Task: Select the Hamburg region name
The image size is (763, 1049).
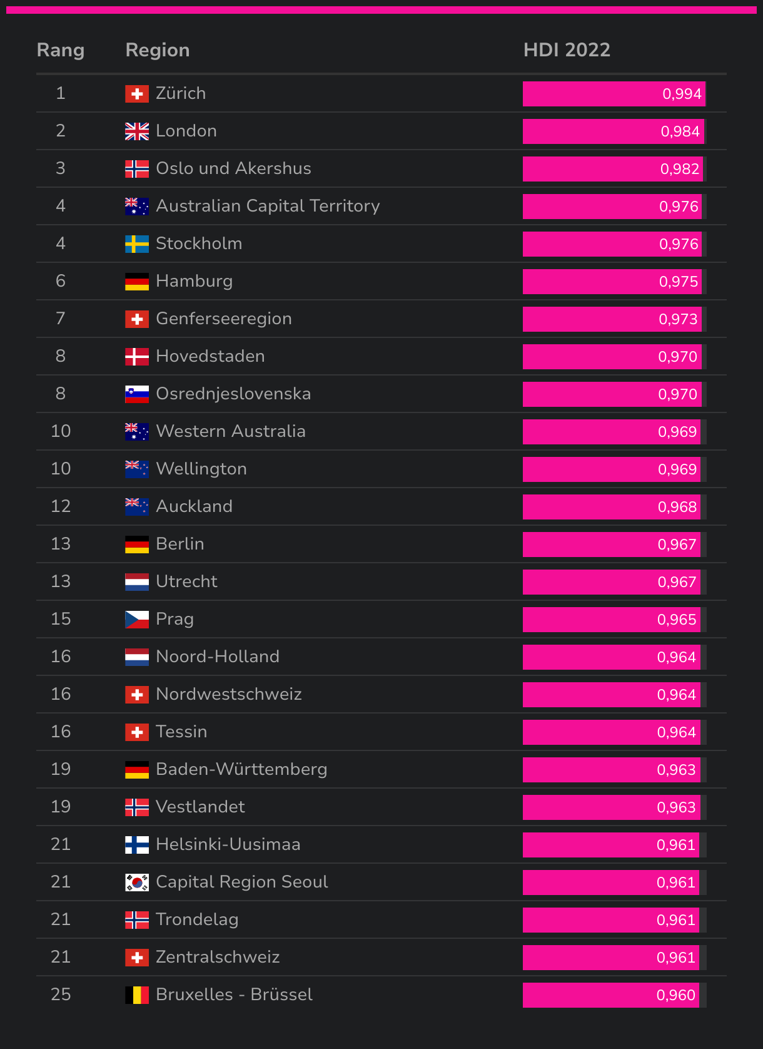Action: point(194,281)
